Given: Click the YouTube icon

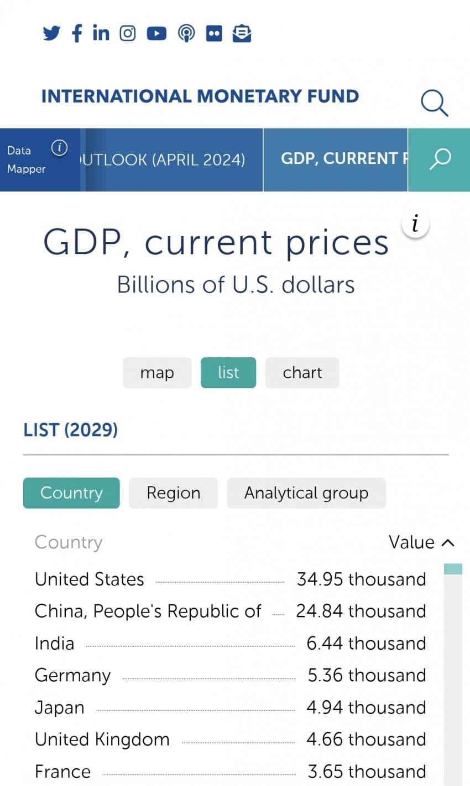Looking at the screenshot, I should (x=156, y=34).
